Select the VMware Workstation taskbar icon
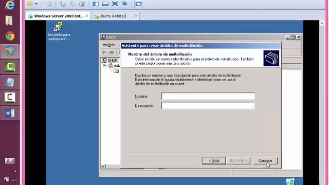Screen dimensions: 329x185 (x=10, y=51)
